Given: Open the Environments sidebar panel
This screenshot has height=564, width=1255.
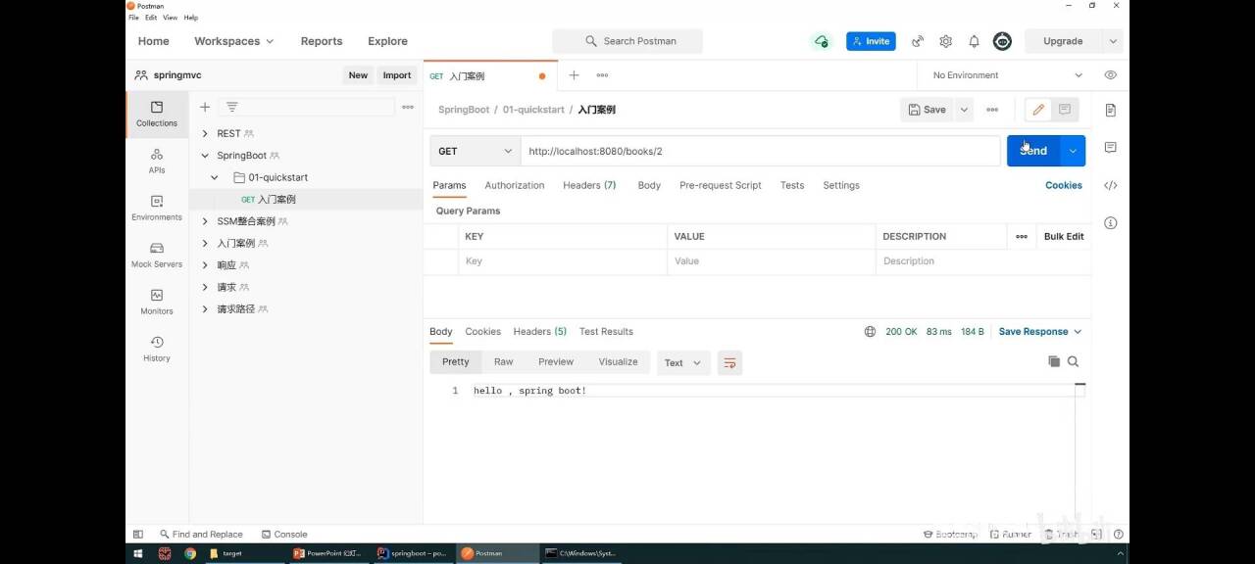Looking at the screenshot, I should (x=157, y=208).
